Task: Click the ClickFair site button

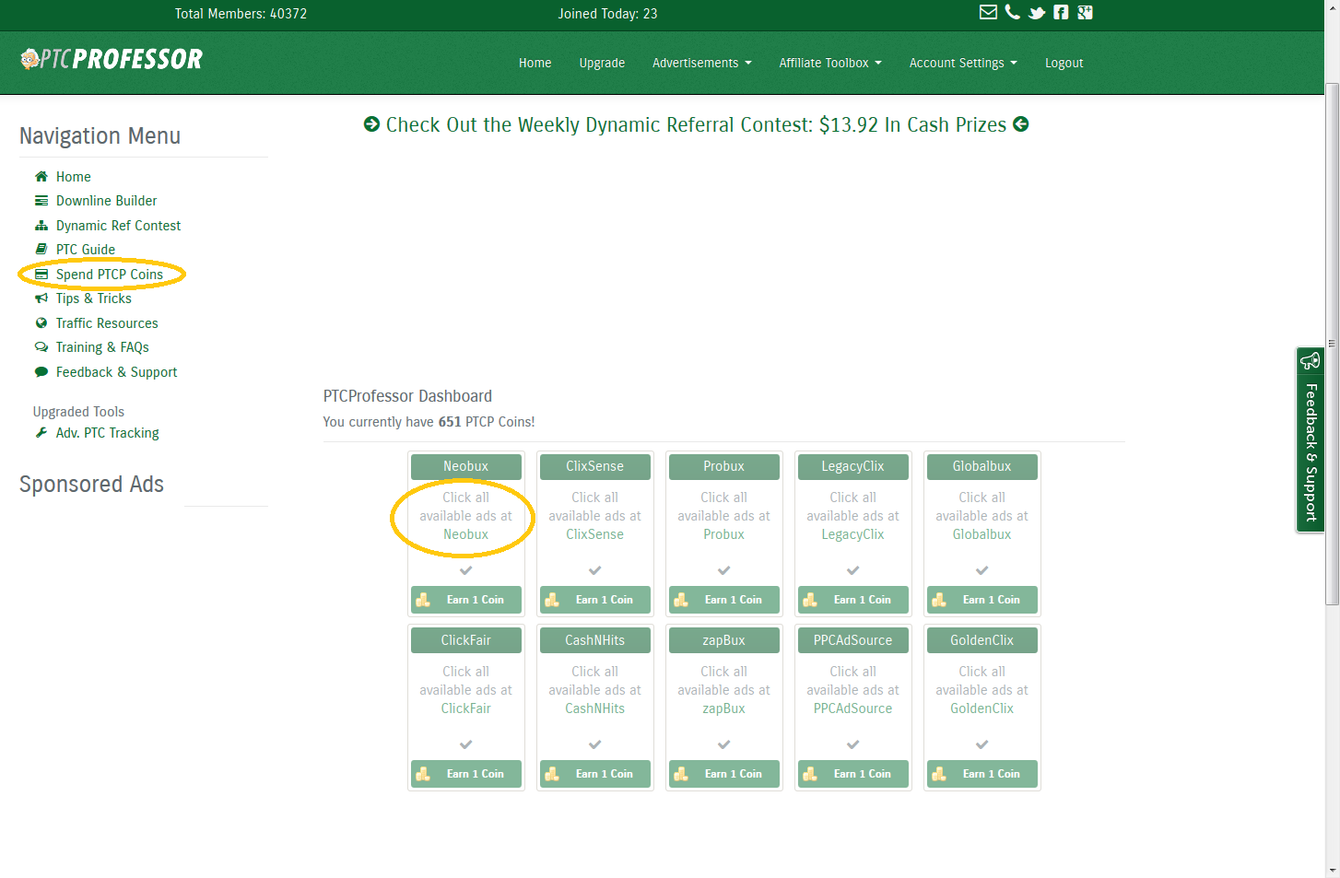Action: tap(466, 640)
